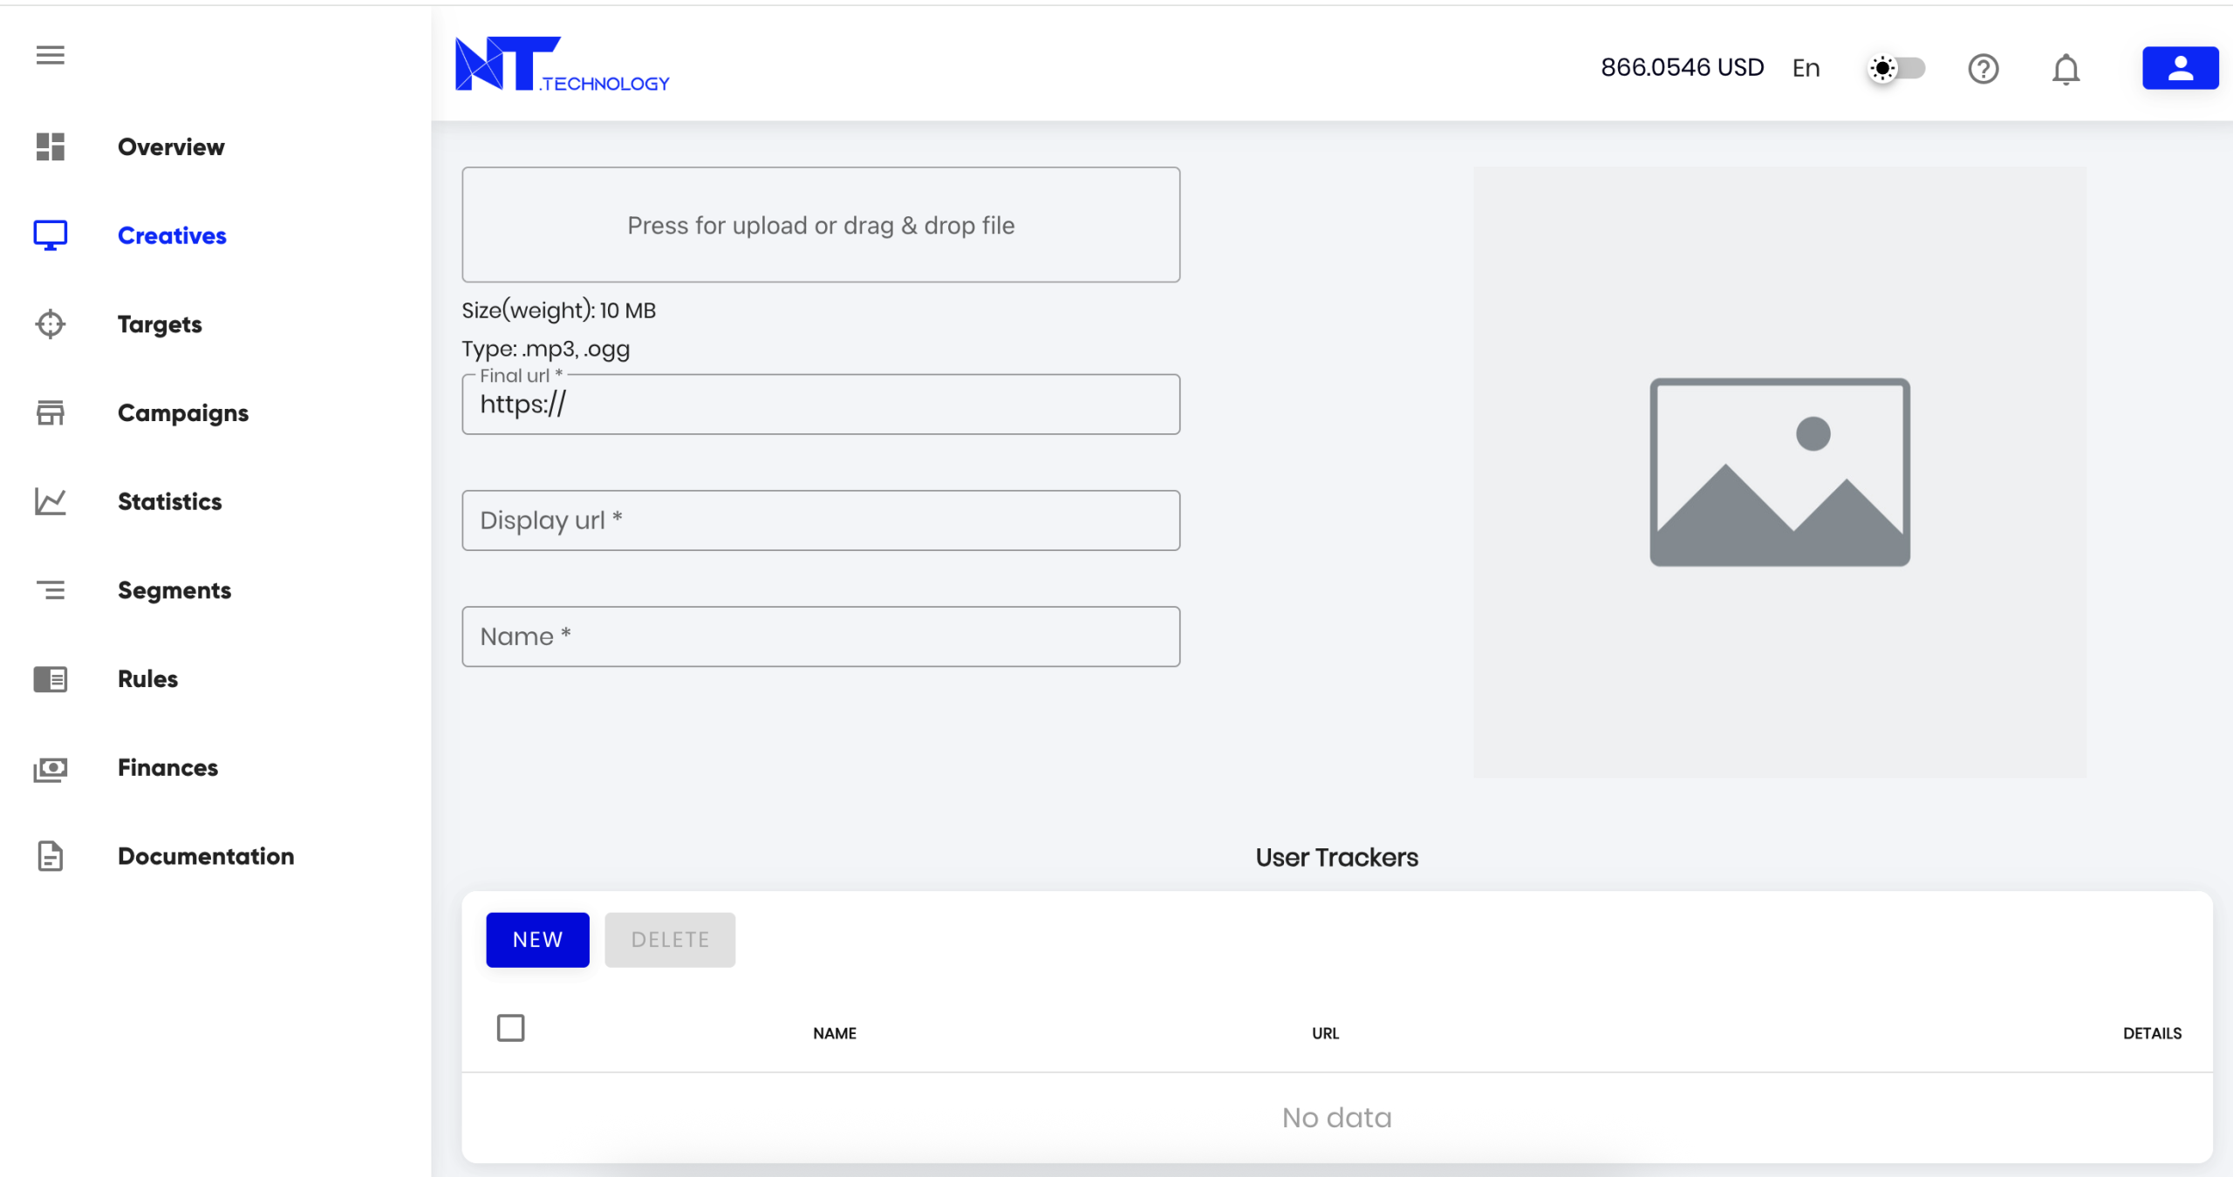
Task: Click the Overview dashboard icon
Action: point(50,146)
